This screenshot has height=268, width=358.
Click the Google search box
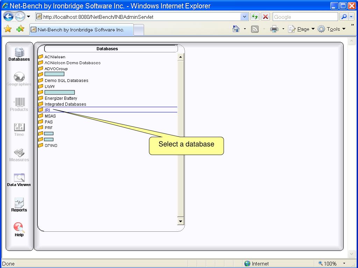(305, 17)
